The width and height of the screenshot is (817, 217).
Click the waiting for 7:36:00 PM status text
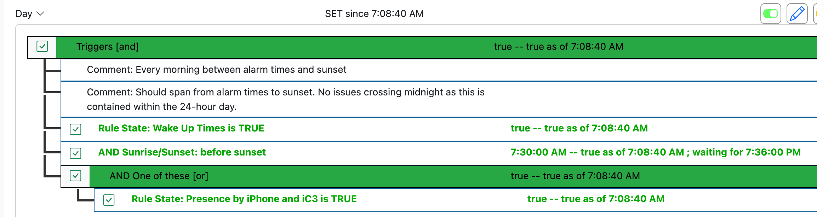[747, 152]
